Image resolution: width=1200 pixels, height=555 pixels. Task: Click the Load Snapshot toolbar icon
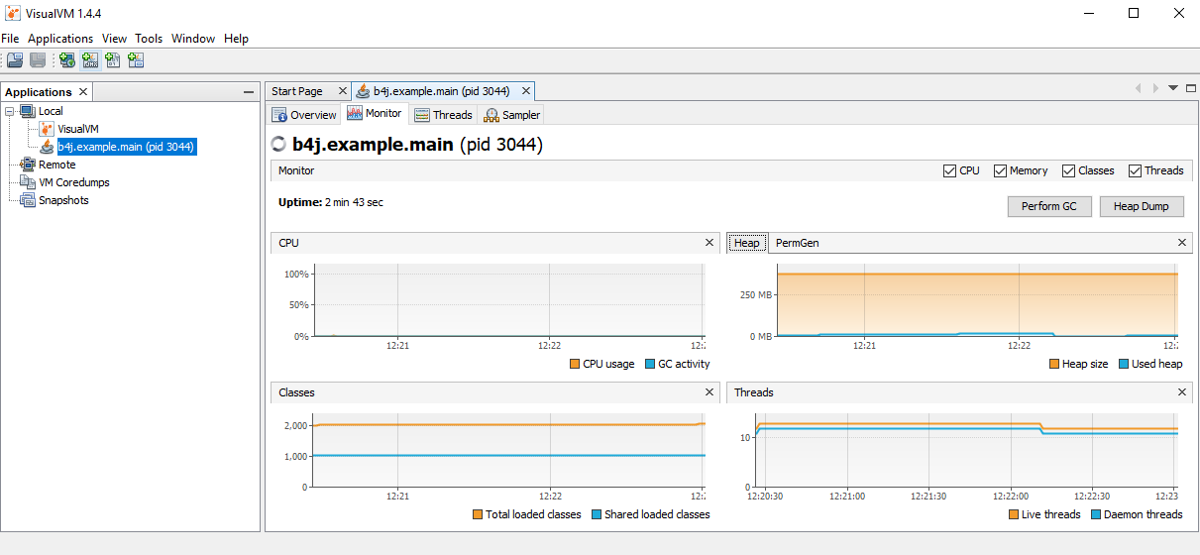15,60
